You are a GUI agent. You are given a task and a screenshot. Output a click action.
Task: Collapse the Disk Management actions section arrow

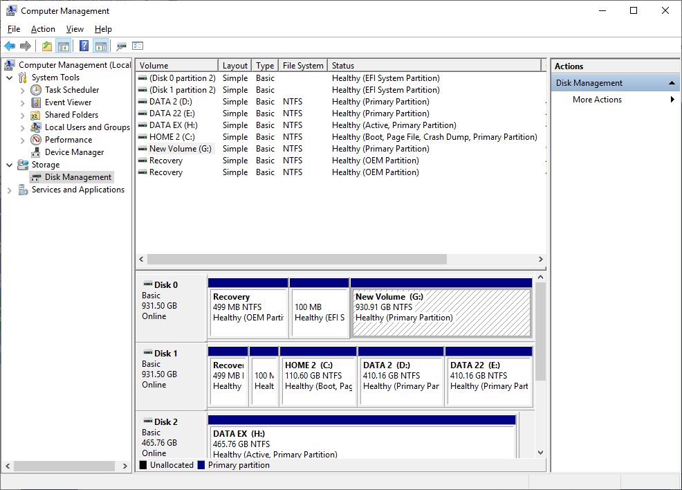coord(671,83)
